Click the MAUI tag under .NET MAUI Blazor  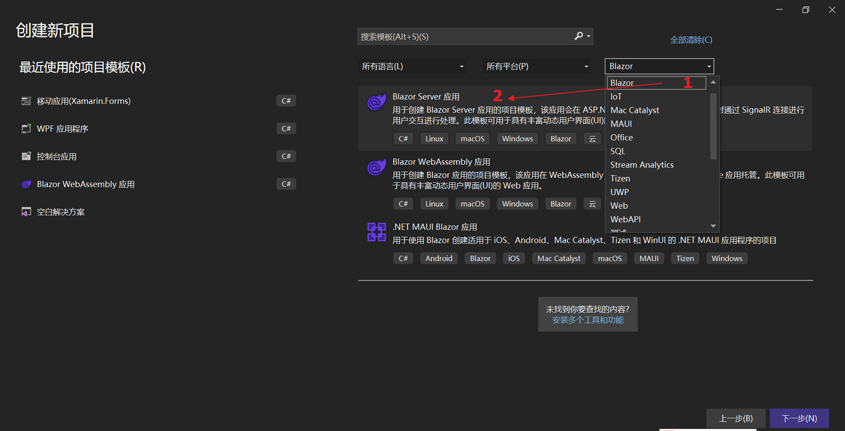pos(649,258)
